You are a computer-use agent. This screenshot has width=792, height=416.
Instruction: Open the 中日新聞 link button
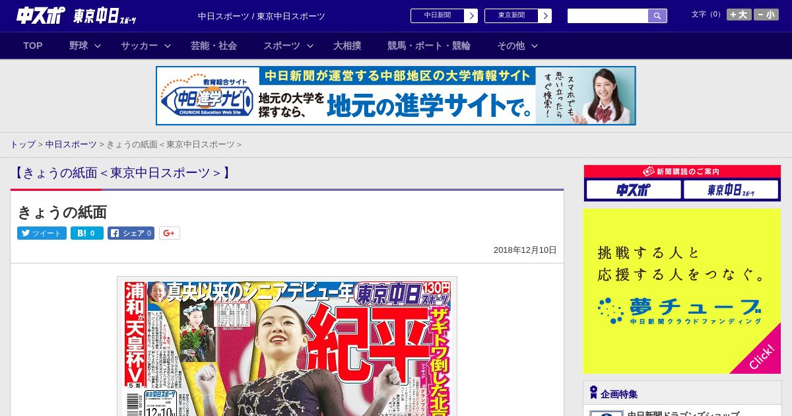438,16
